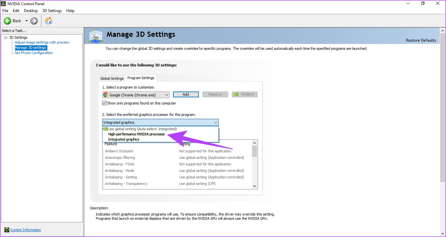
Task: Open Set PhysX Configuration tree item
Action: point(34,53)
